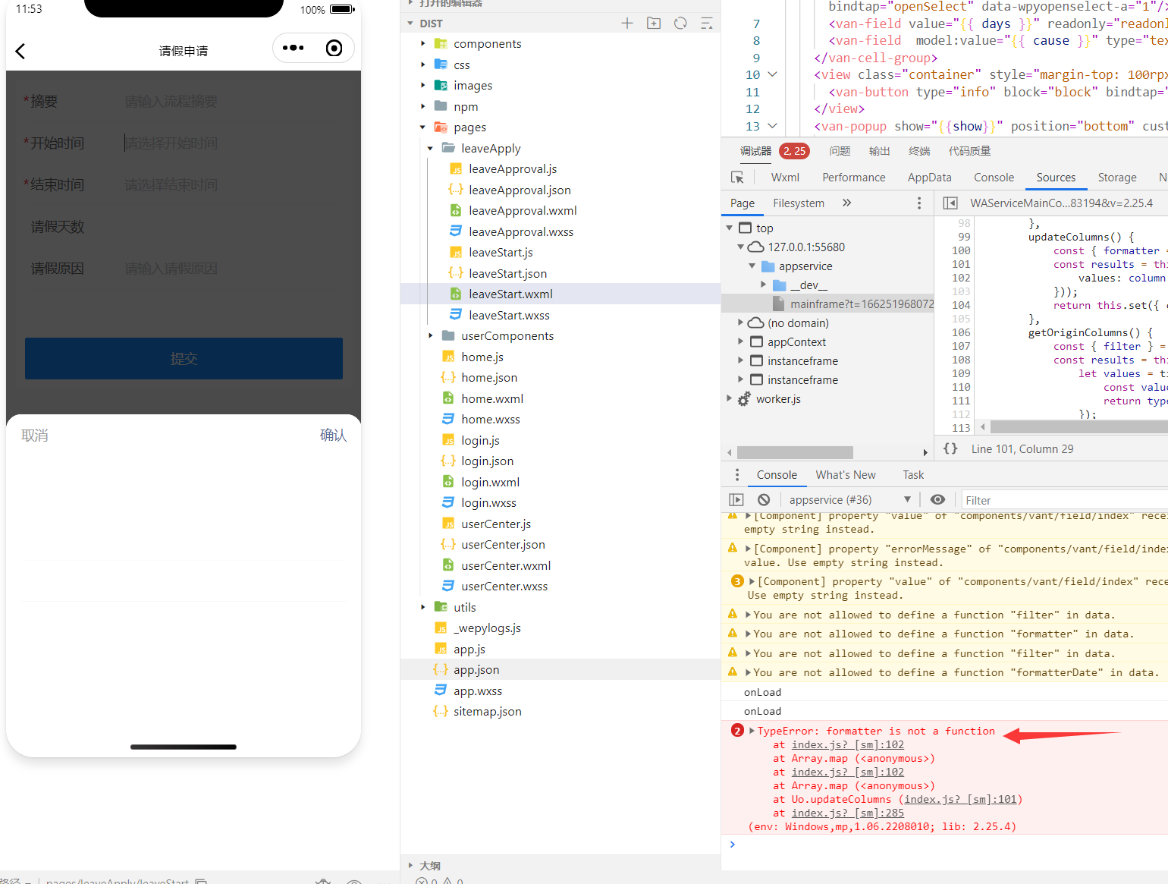Follow the updateColumns index.js:101 link

pos(960,799)
